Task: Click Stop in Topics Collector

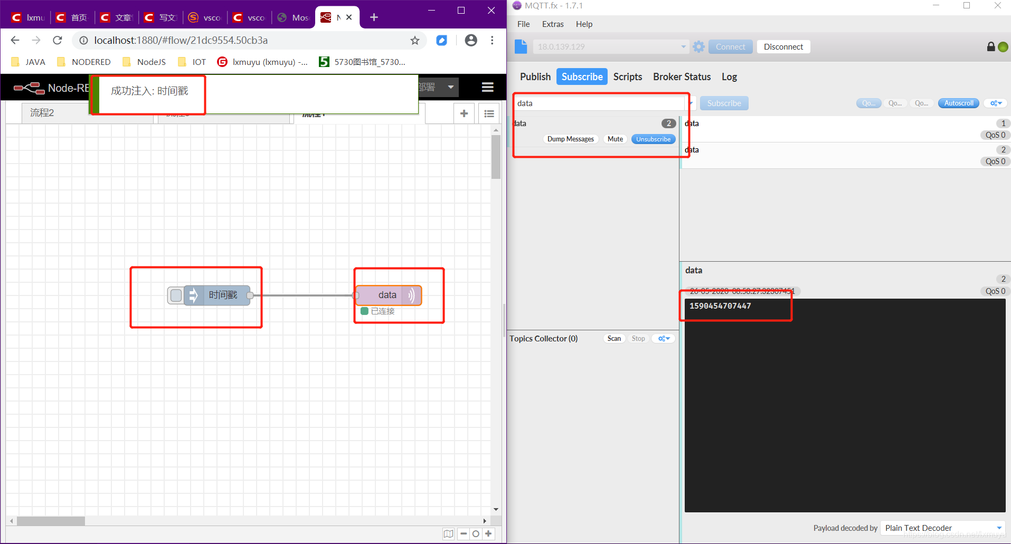Action: click(638, 338)
